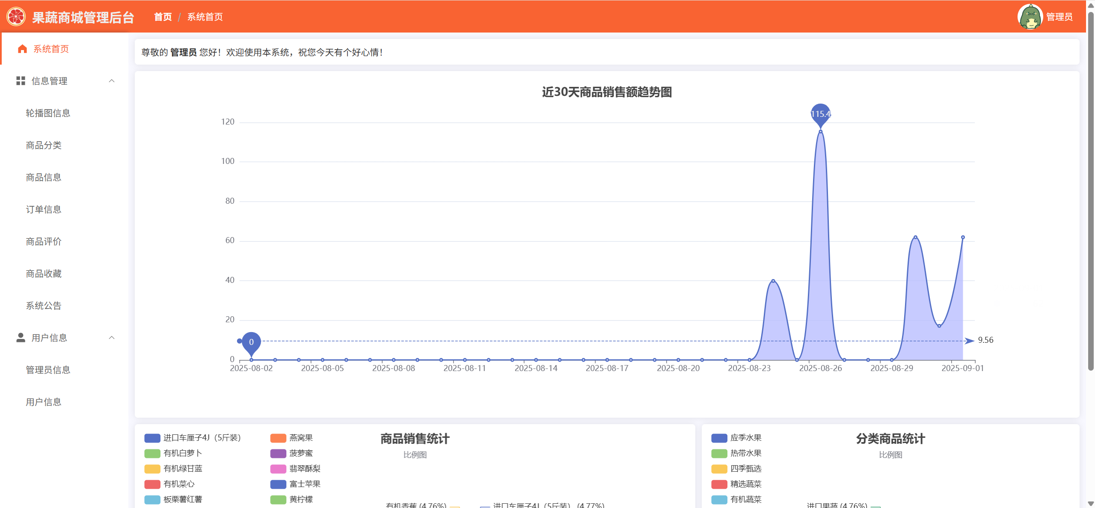Click the admin dinosaur avatar
1095x508 pixels.
(1030, 17)
